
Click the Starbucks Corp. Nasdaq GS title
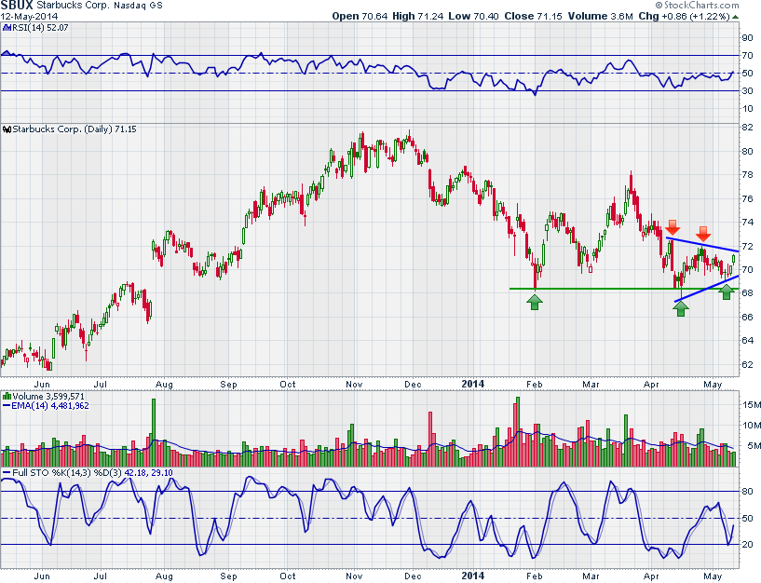pyautogui.click(x=100, y=6)
